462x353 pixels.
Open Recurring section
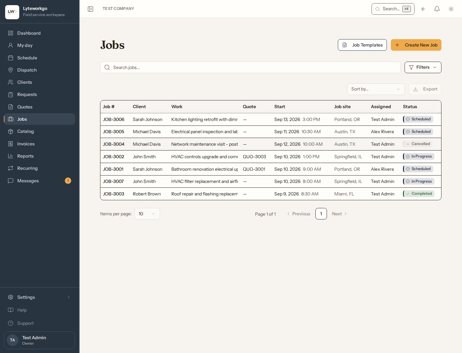point(39,168)
